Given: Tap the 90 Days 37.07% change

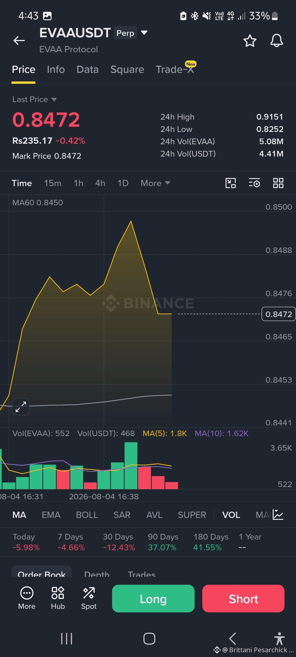Looking at the screenshot, I should click(x=163, y=542).
